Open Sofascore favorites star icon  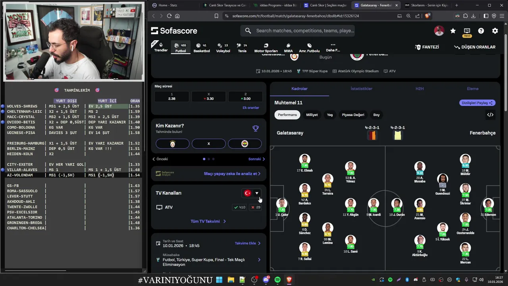[x=453, y=31]
